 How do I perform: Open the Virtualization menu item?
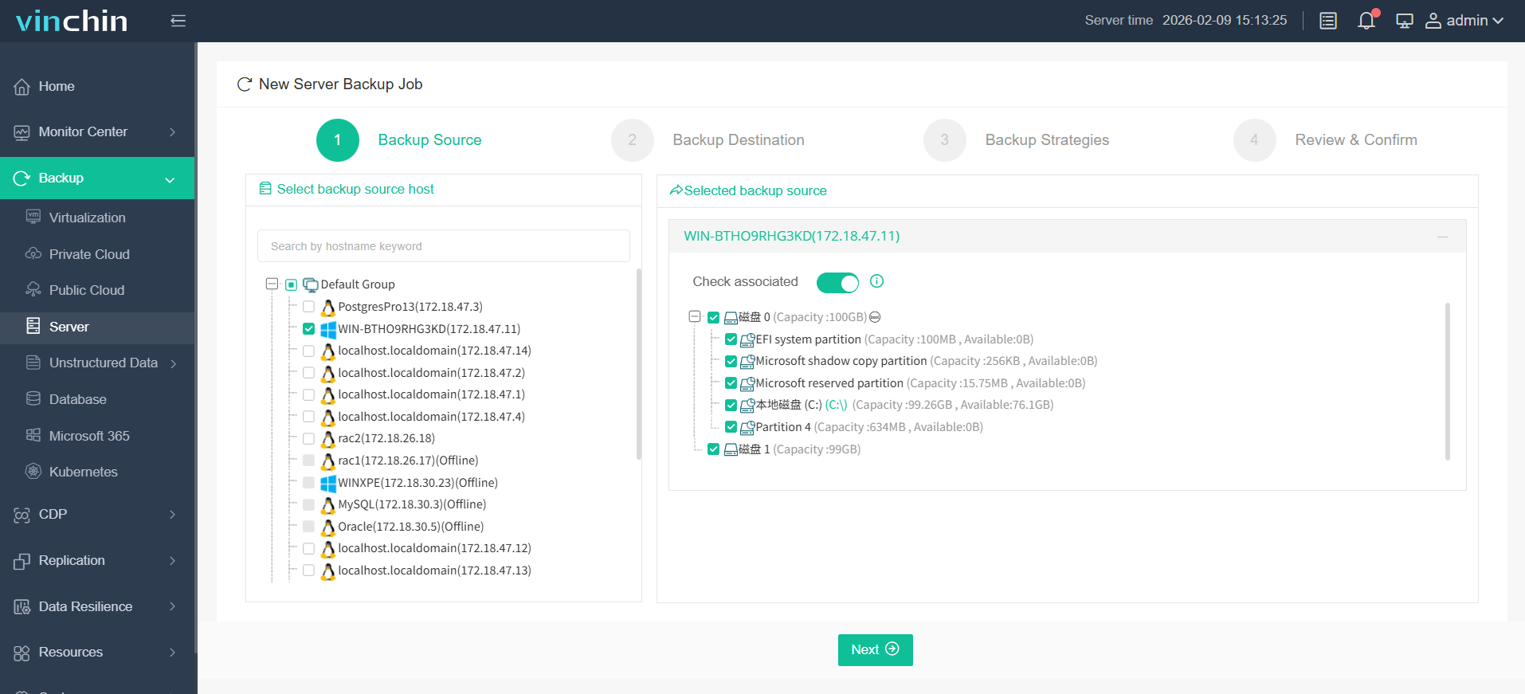click(87, 218)
